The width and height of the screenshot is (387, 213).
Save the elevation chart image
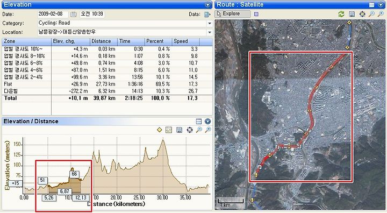point(179,130)
